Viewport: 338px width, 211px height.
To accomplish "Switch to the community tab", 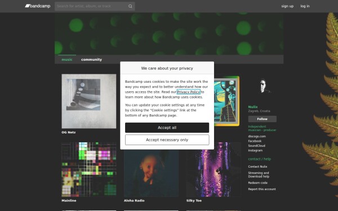I will click(x=91, y=60).
